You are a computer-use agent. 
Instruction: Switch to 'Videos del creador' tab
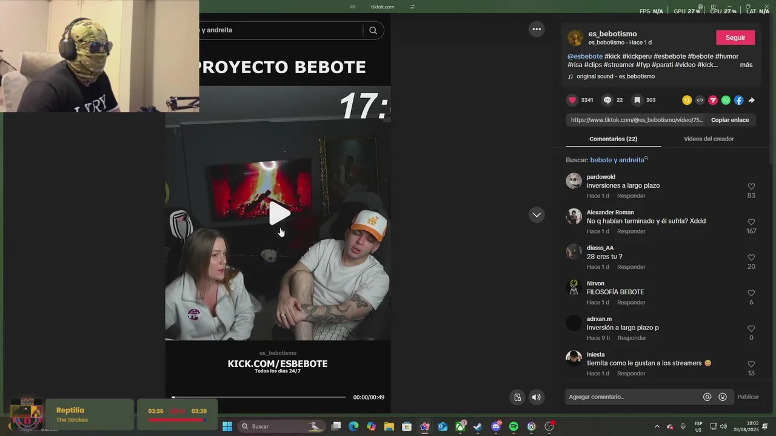(x=709, y=139)
